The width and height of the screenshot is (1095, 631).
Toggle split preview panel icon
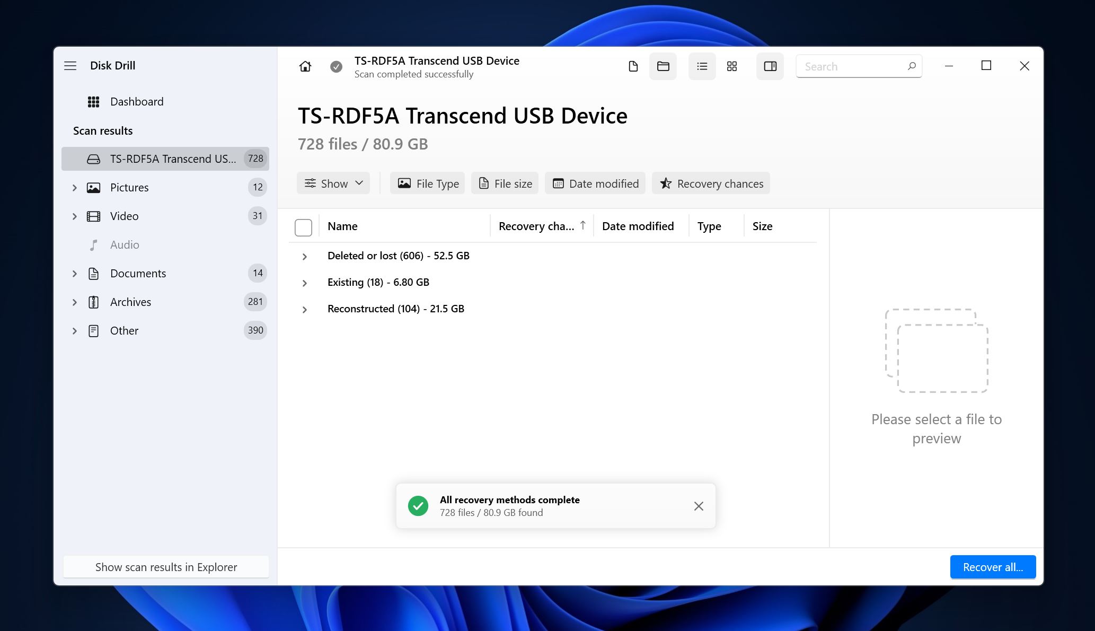(770, 66)
